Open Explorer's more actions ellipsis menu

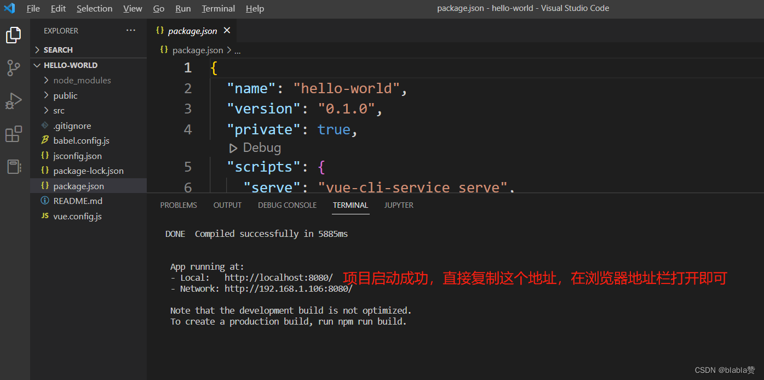(x=131, y=31)
